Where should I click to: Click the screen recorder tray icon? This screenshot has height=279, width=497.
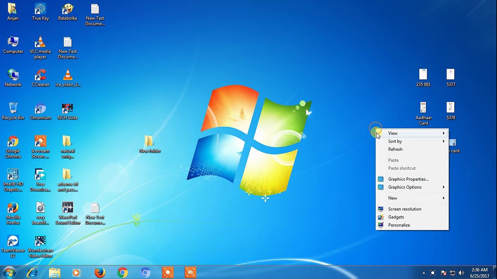tap(433, 273)
